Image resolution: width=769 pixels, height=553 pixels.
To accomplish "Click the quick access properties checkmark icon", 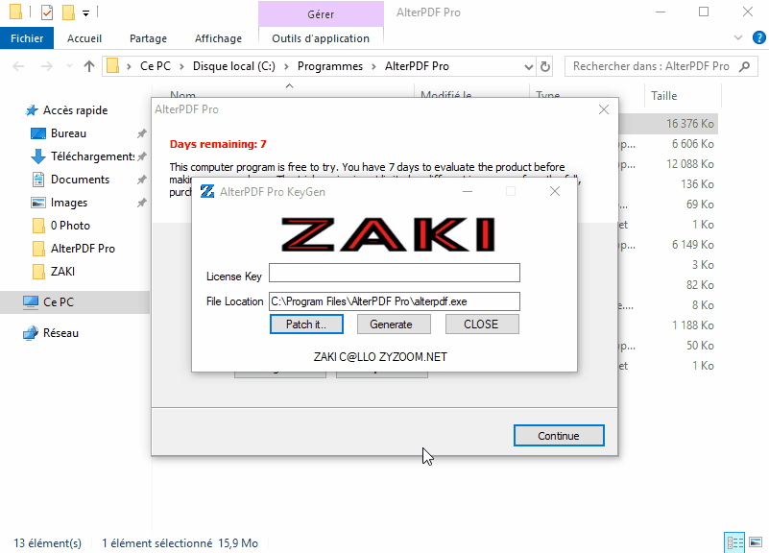I will [47, 12].
